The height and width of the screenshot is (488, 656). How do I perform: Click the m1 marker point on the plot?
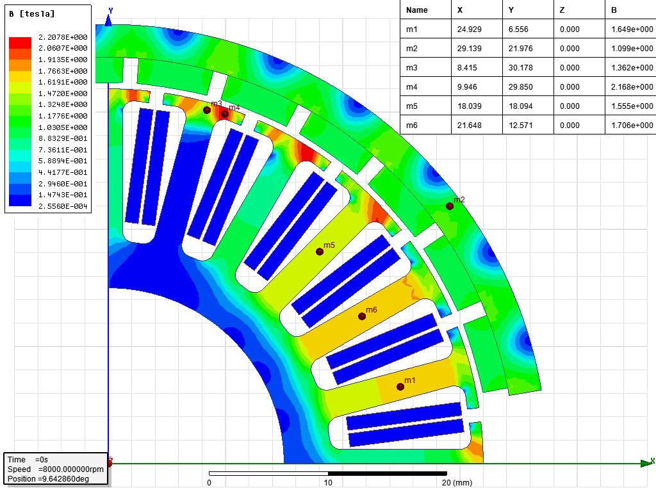(400, 387)
